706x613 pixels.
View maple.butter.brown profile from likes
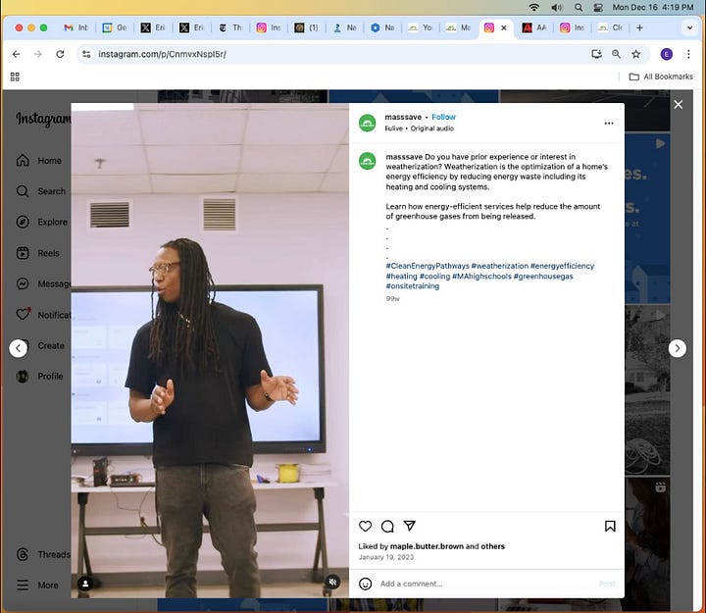(x=427, y=546)
